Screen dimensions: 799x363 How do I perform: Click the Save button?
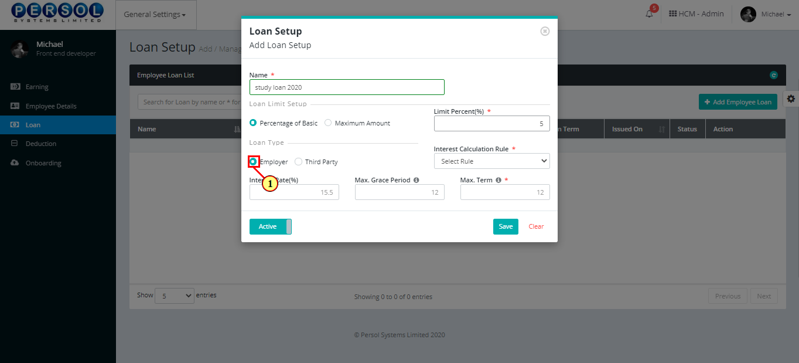click(506, 226)
